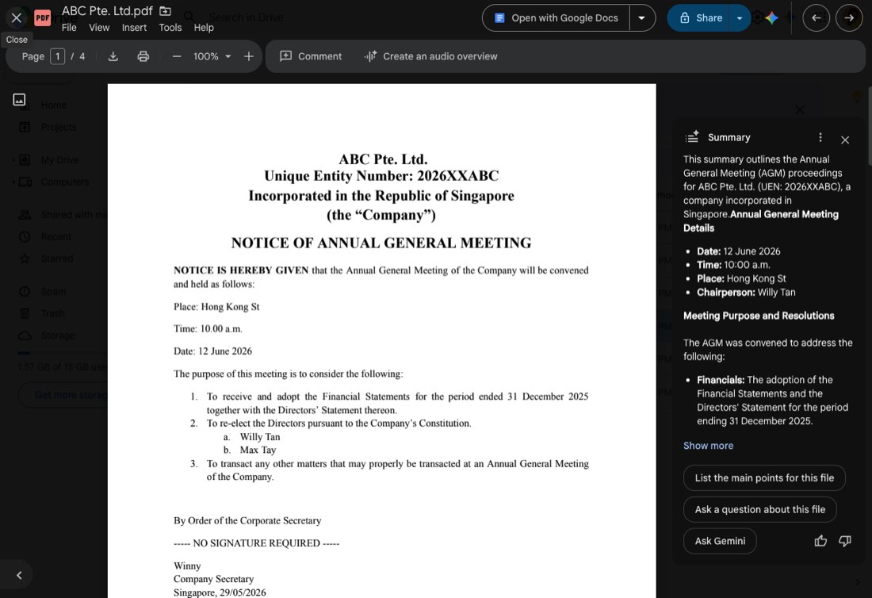This screenshot has height=598, width=872.
Task: Click NO SIGNATURE REQUIRED line
Action: 256,543
